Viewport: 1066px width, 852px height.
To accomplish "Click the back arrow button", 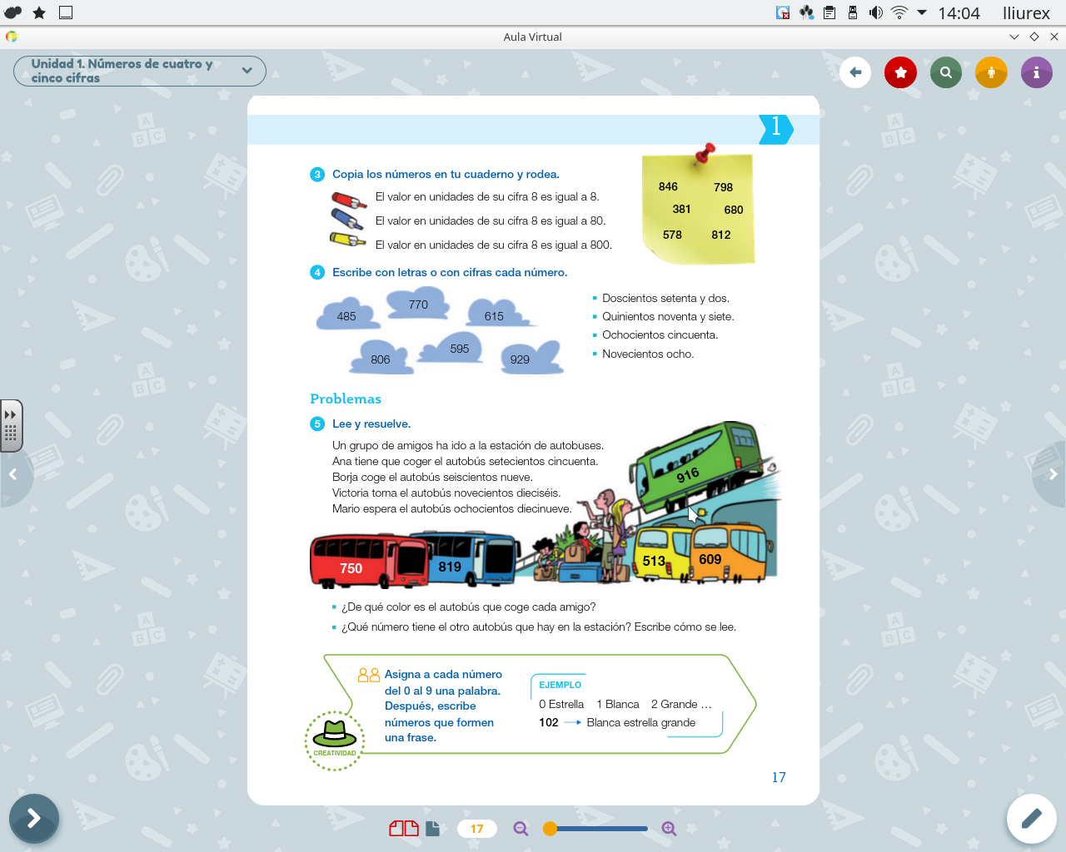I will (x=855, y=72).
